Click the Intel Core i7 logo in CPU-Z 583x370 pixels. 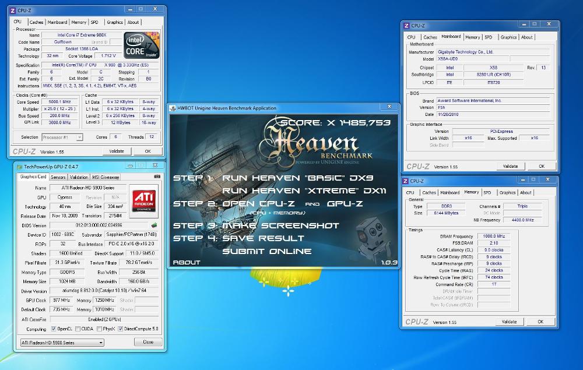point(142,45)
